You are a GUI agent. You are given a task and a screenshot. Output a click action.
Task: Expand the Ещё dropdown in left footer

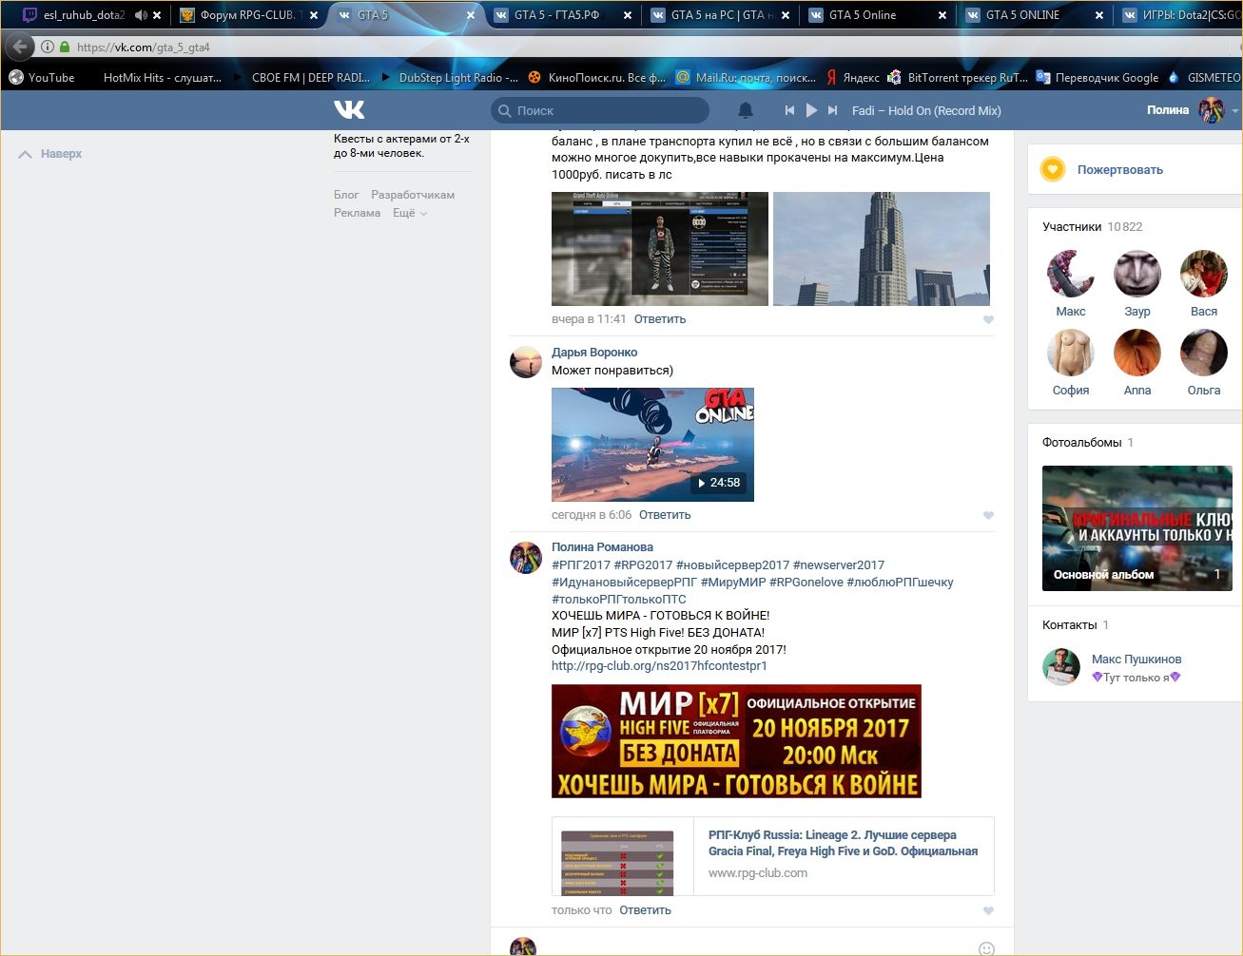(x=410, y=213)
